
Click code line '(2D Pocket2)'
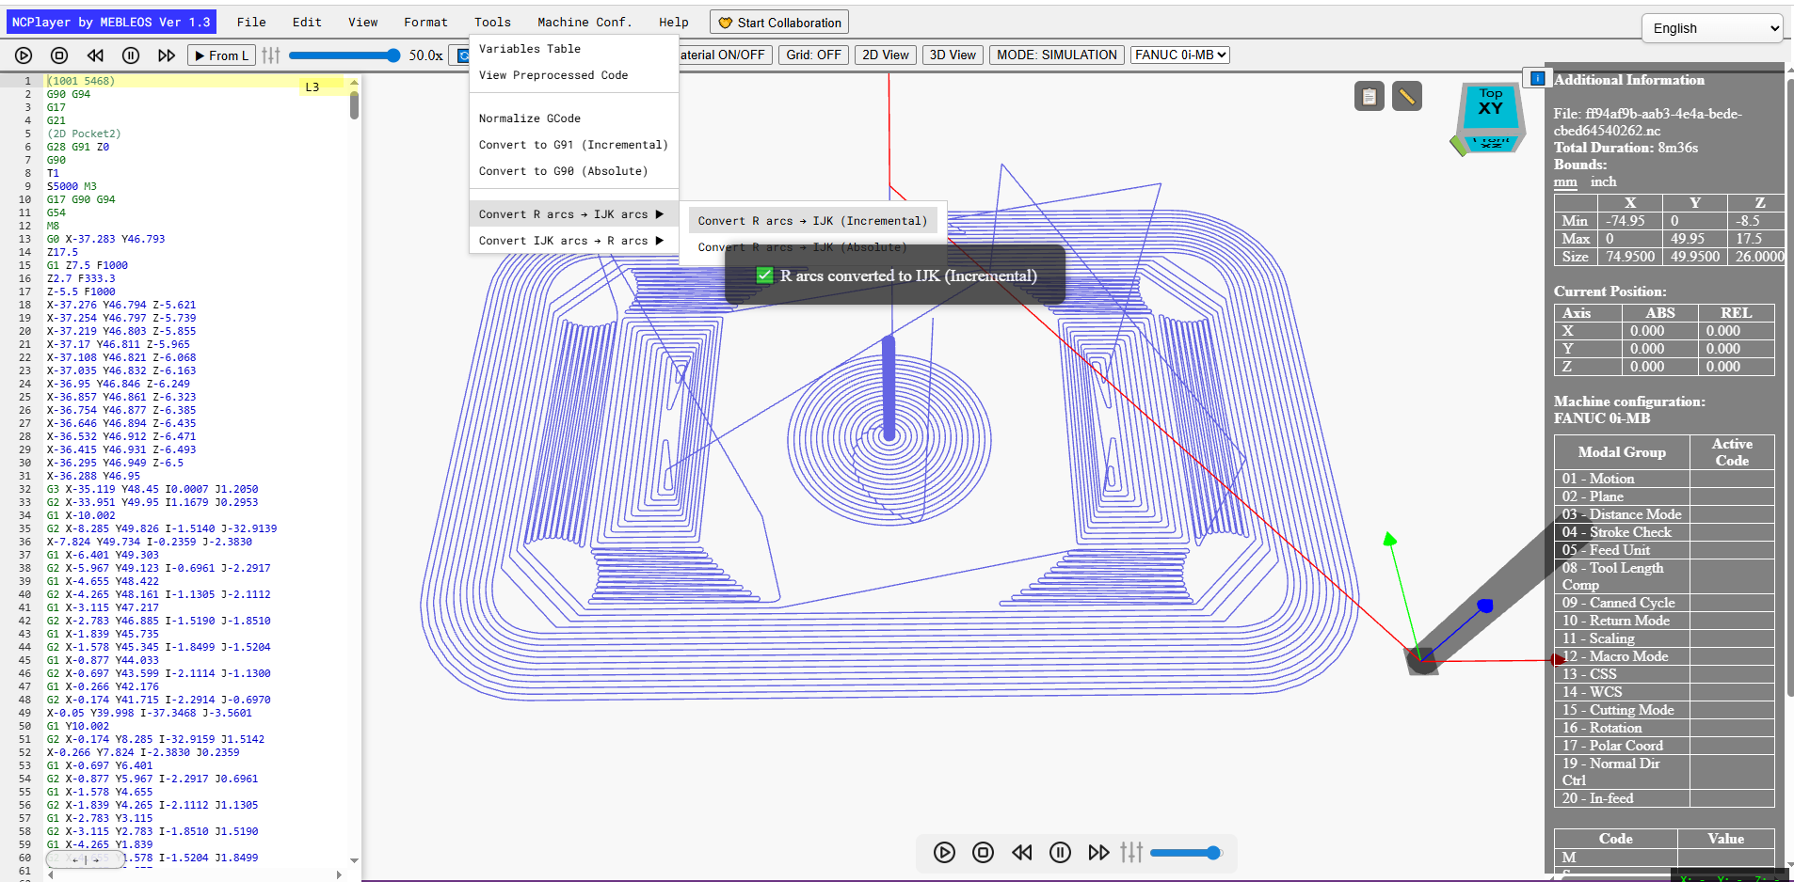point(84,134)
